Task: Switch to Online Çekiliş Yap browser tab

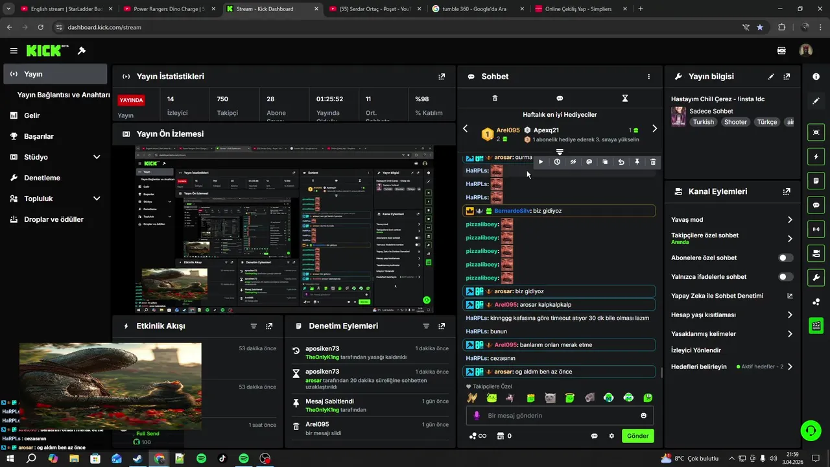Action: 581,9
